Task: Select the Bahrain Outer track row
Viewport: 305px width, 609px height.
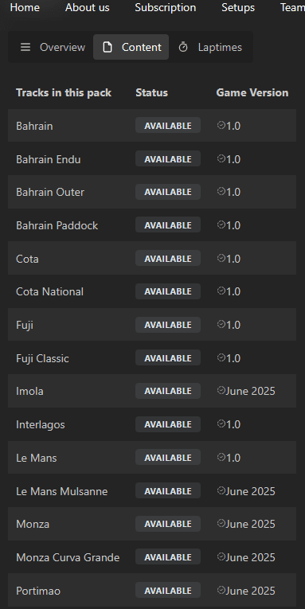Action: (x=152, y=192)
